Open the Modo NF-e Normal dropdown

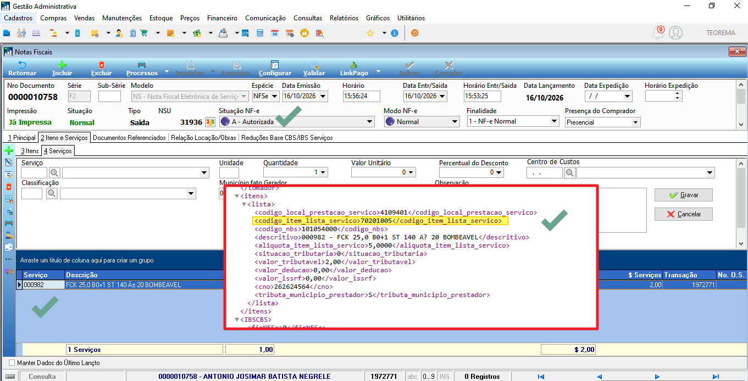455,122
